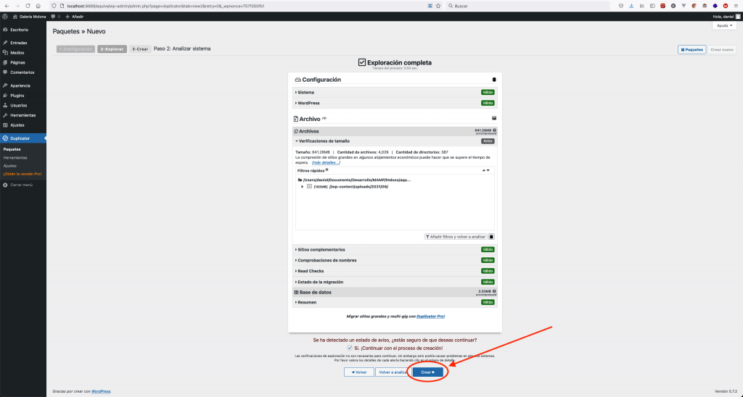
Task: Open the Firefox downloads arrow icon
Action: click(632, 6)
